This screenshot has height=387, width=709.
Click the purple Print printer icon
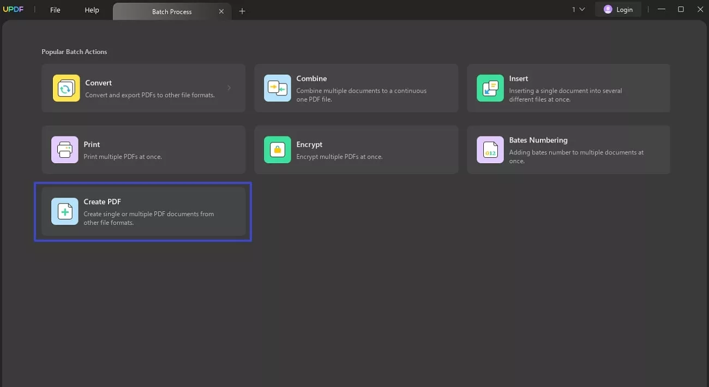click(64, 150)
